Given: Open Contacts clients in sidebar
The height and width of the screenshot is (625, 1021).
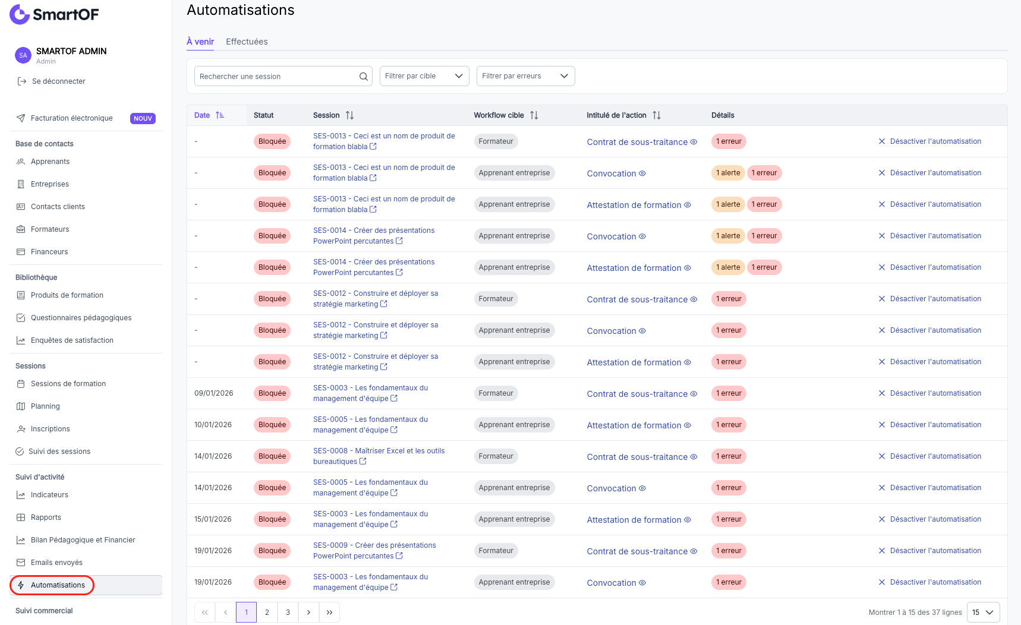Looking at the screenshot, I should [x=58, y=207].
